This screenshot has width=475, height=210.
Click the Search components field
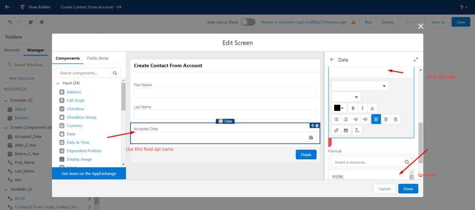click(x=88, y=73)
